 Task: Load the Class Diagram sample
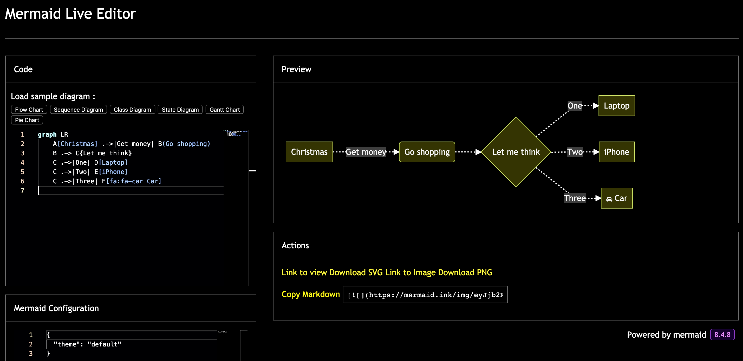[x=132, y=110]
